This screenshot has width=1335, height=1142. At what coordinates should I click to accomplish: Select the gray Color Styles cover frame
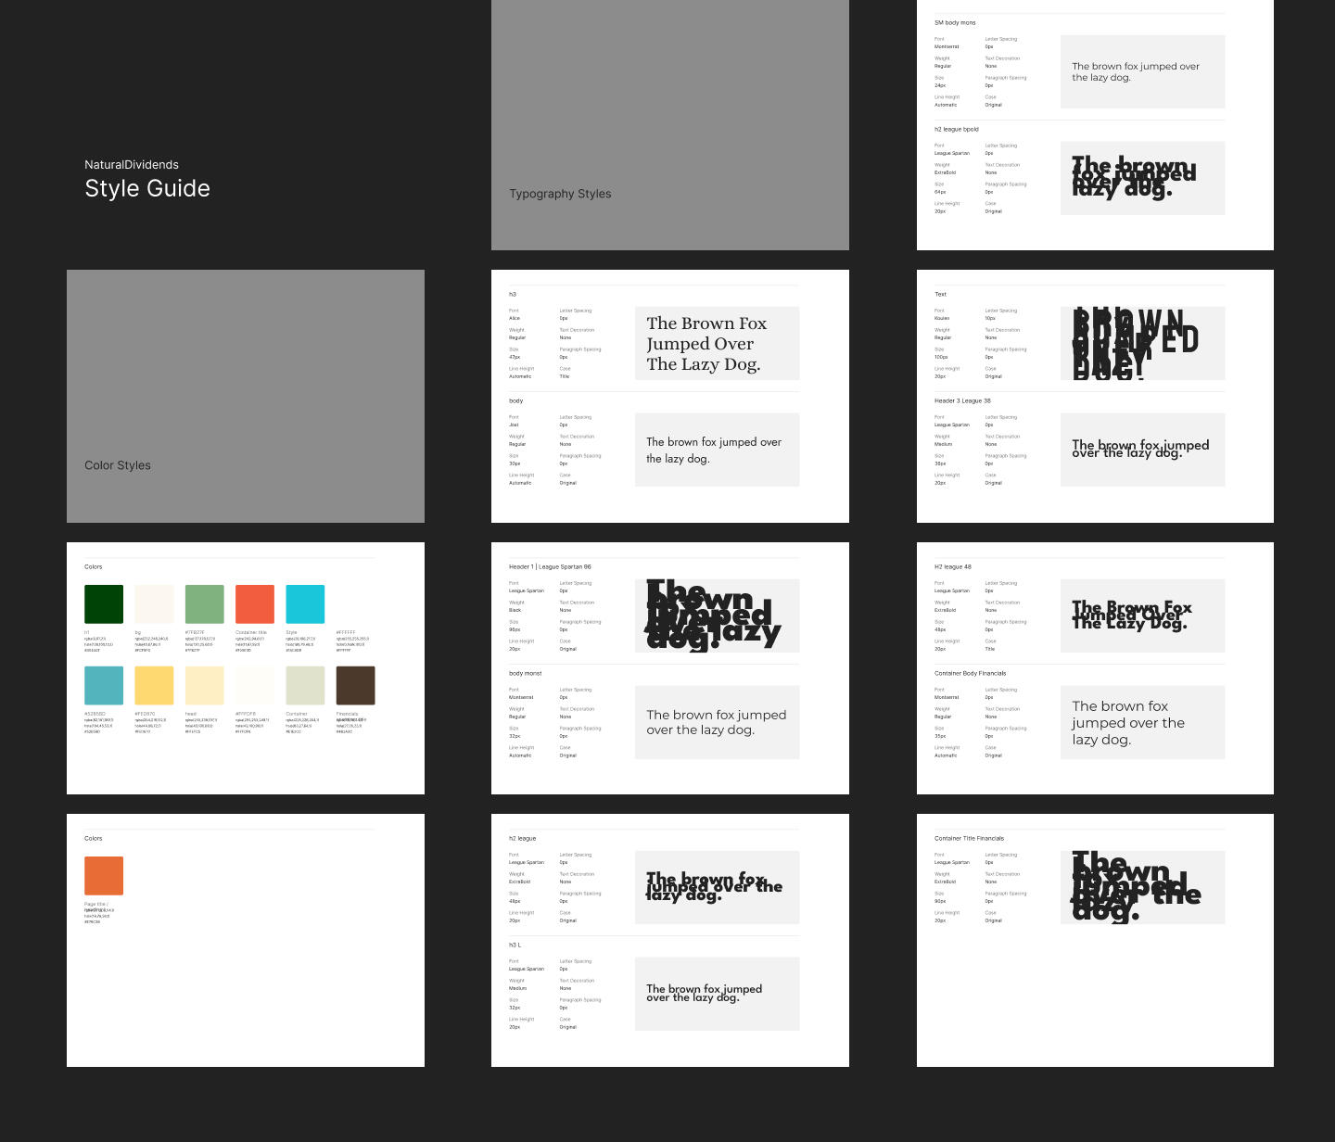[x=245, y=396]
